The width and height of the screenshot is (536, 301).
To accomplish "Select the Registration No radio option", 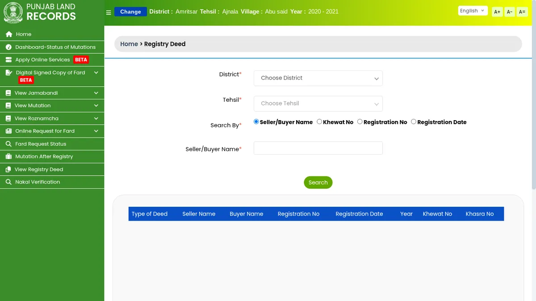I will click(x=360, y=121).
